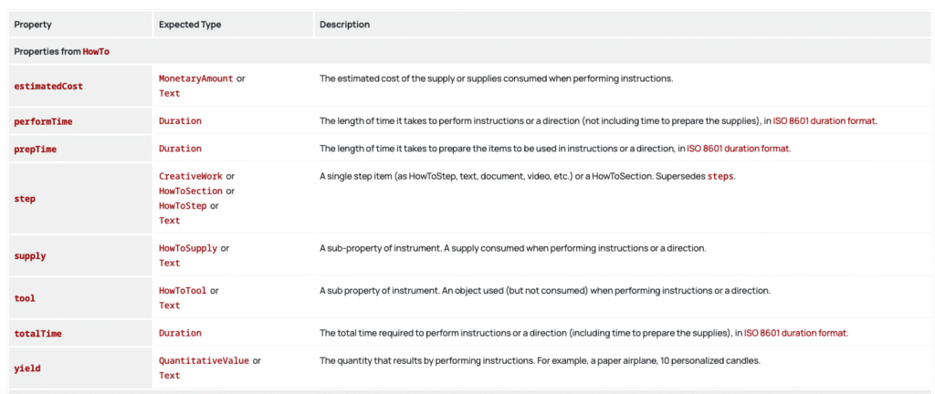Click the prepTime property link

tap(36, 148)
